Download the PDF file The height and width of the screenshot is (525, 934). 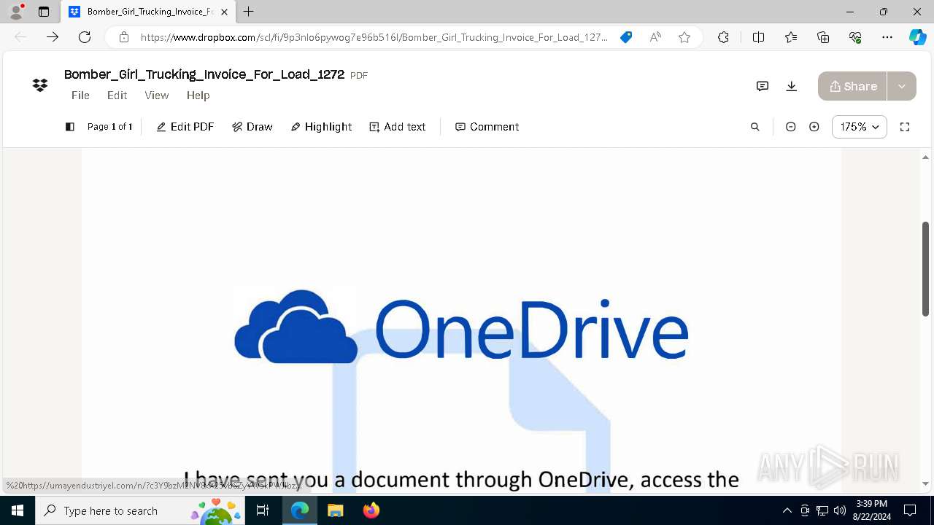tap(791, 86)
